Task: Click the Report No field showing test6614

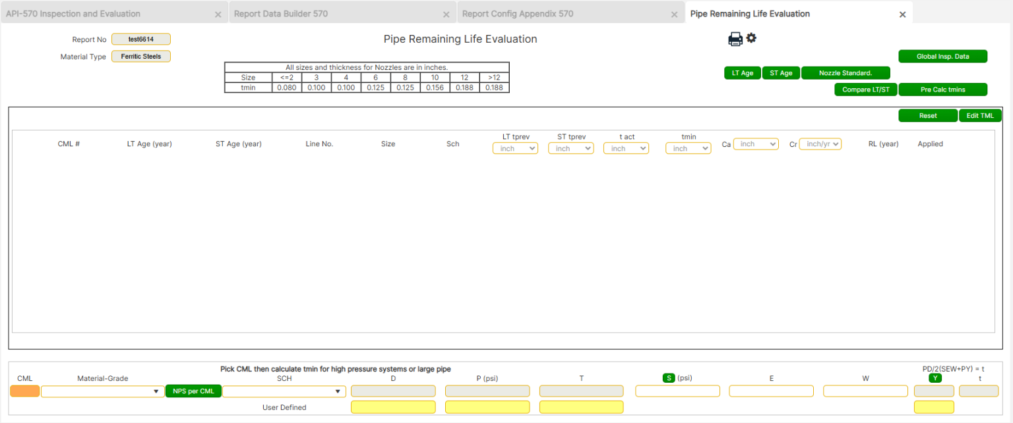Action: [x=140, y=39]
